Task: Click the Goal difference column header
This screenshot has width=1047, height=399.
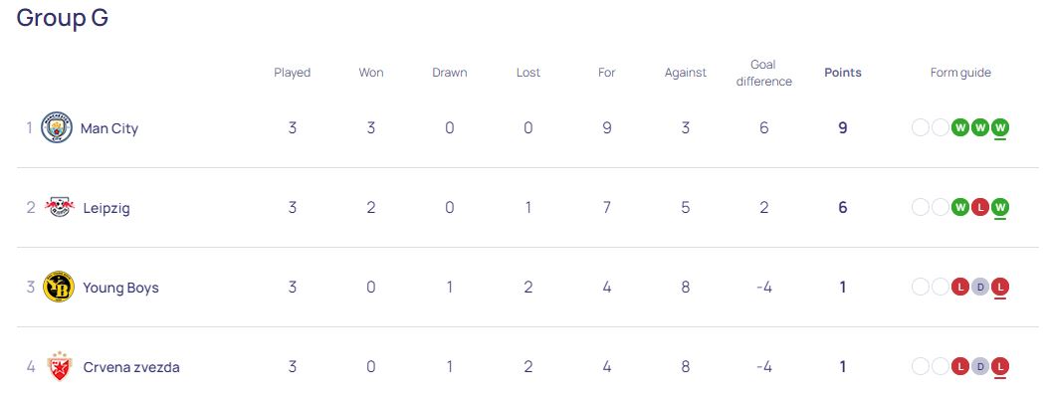Action: pos(764,74)
